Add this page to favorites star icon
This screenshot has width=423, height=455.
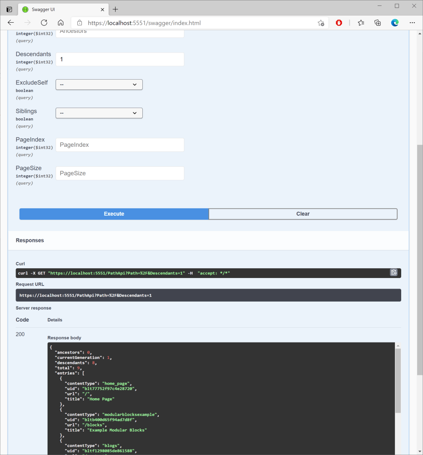[321, 23]
